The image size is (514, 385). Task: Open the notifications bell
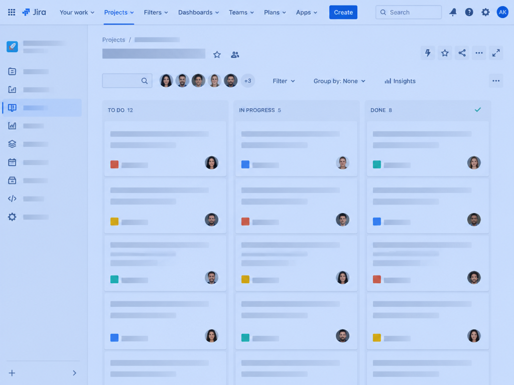[x=453, y=13]
